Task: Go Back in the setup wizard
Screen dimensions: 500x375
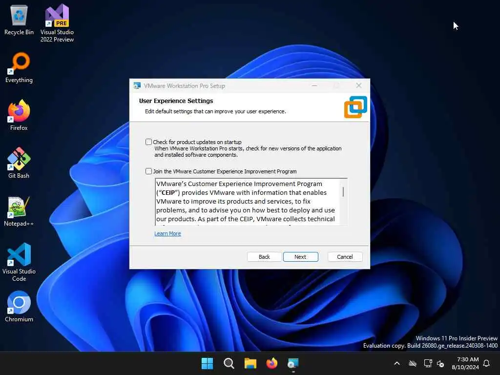Action: 264,257
